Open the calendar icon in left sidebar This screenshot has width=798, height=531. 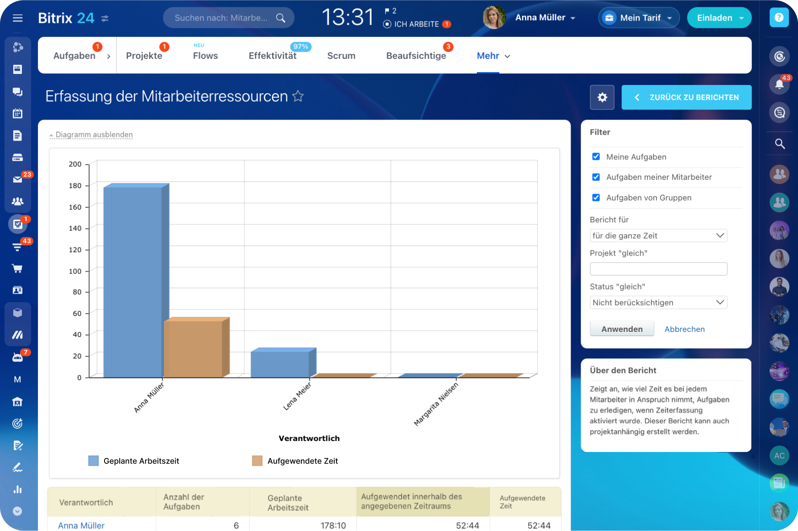(x=17, y=114)
